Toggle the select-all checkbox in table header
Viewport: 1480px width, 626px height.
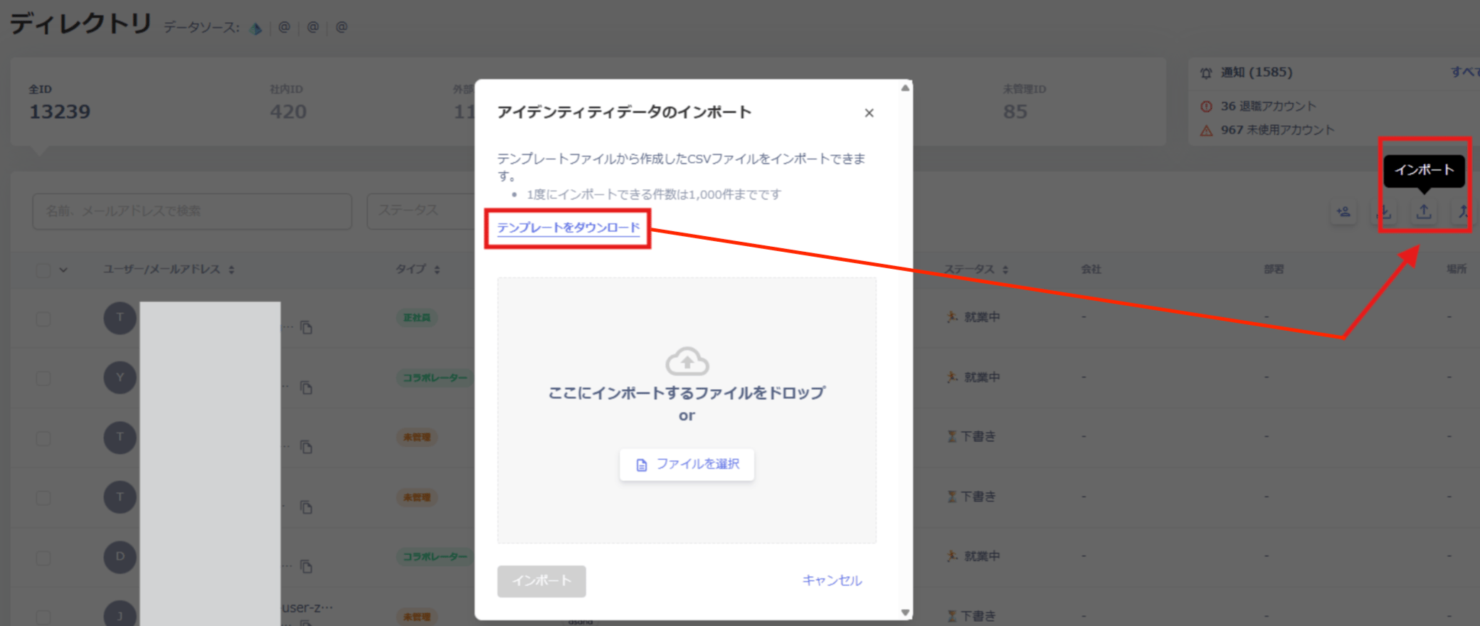click(x=43, y=270)
